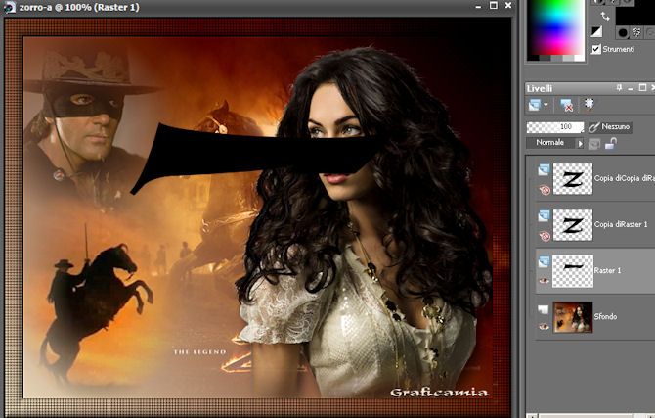Screen dimensions: 655x418
Task: Select the Copia diRaster 1 layer thumbnail
Action: coord(573,225)
